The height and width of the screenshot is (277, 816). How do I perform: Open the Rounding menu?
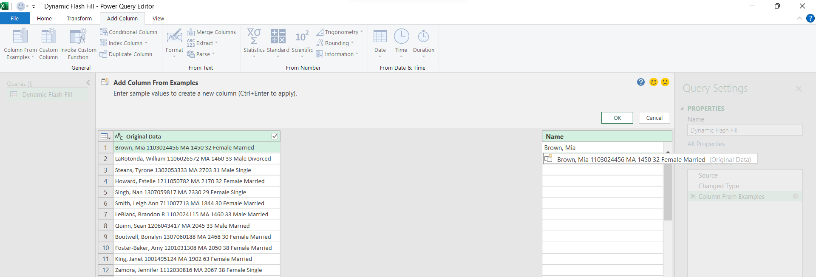[335, 43]
